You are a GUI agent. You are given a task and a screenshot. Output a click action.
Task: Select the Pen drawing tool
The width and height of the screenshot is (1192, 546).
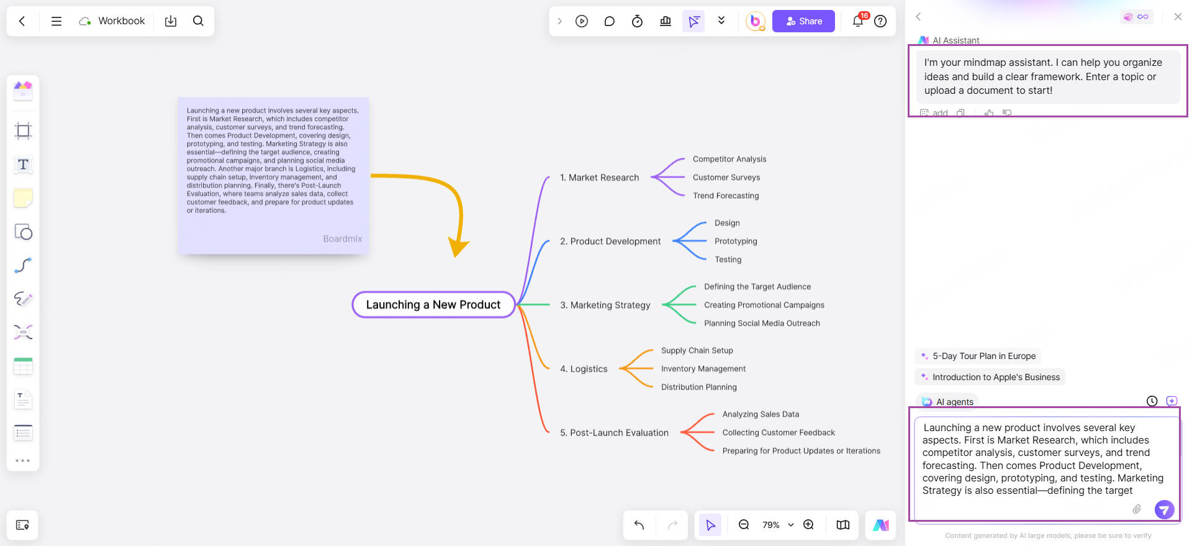click(x=23, y=299)
